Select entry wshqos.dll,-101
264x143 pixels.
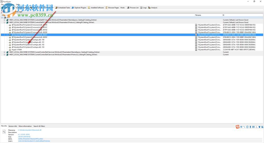[28, 42]
